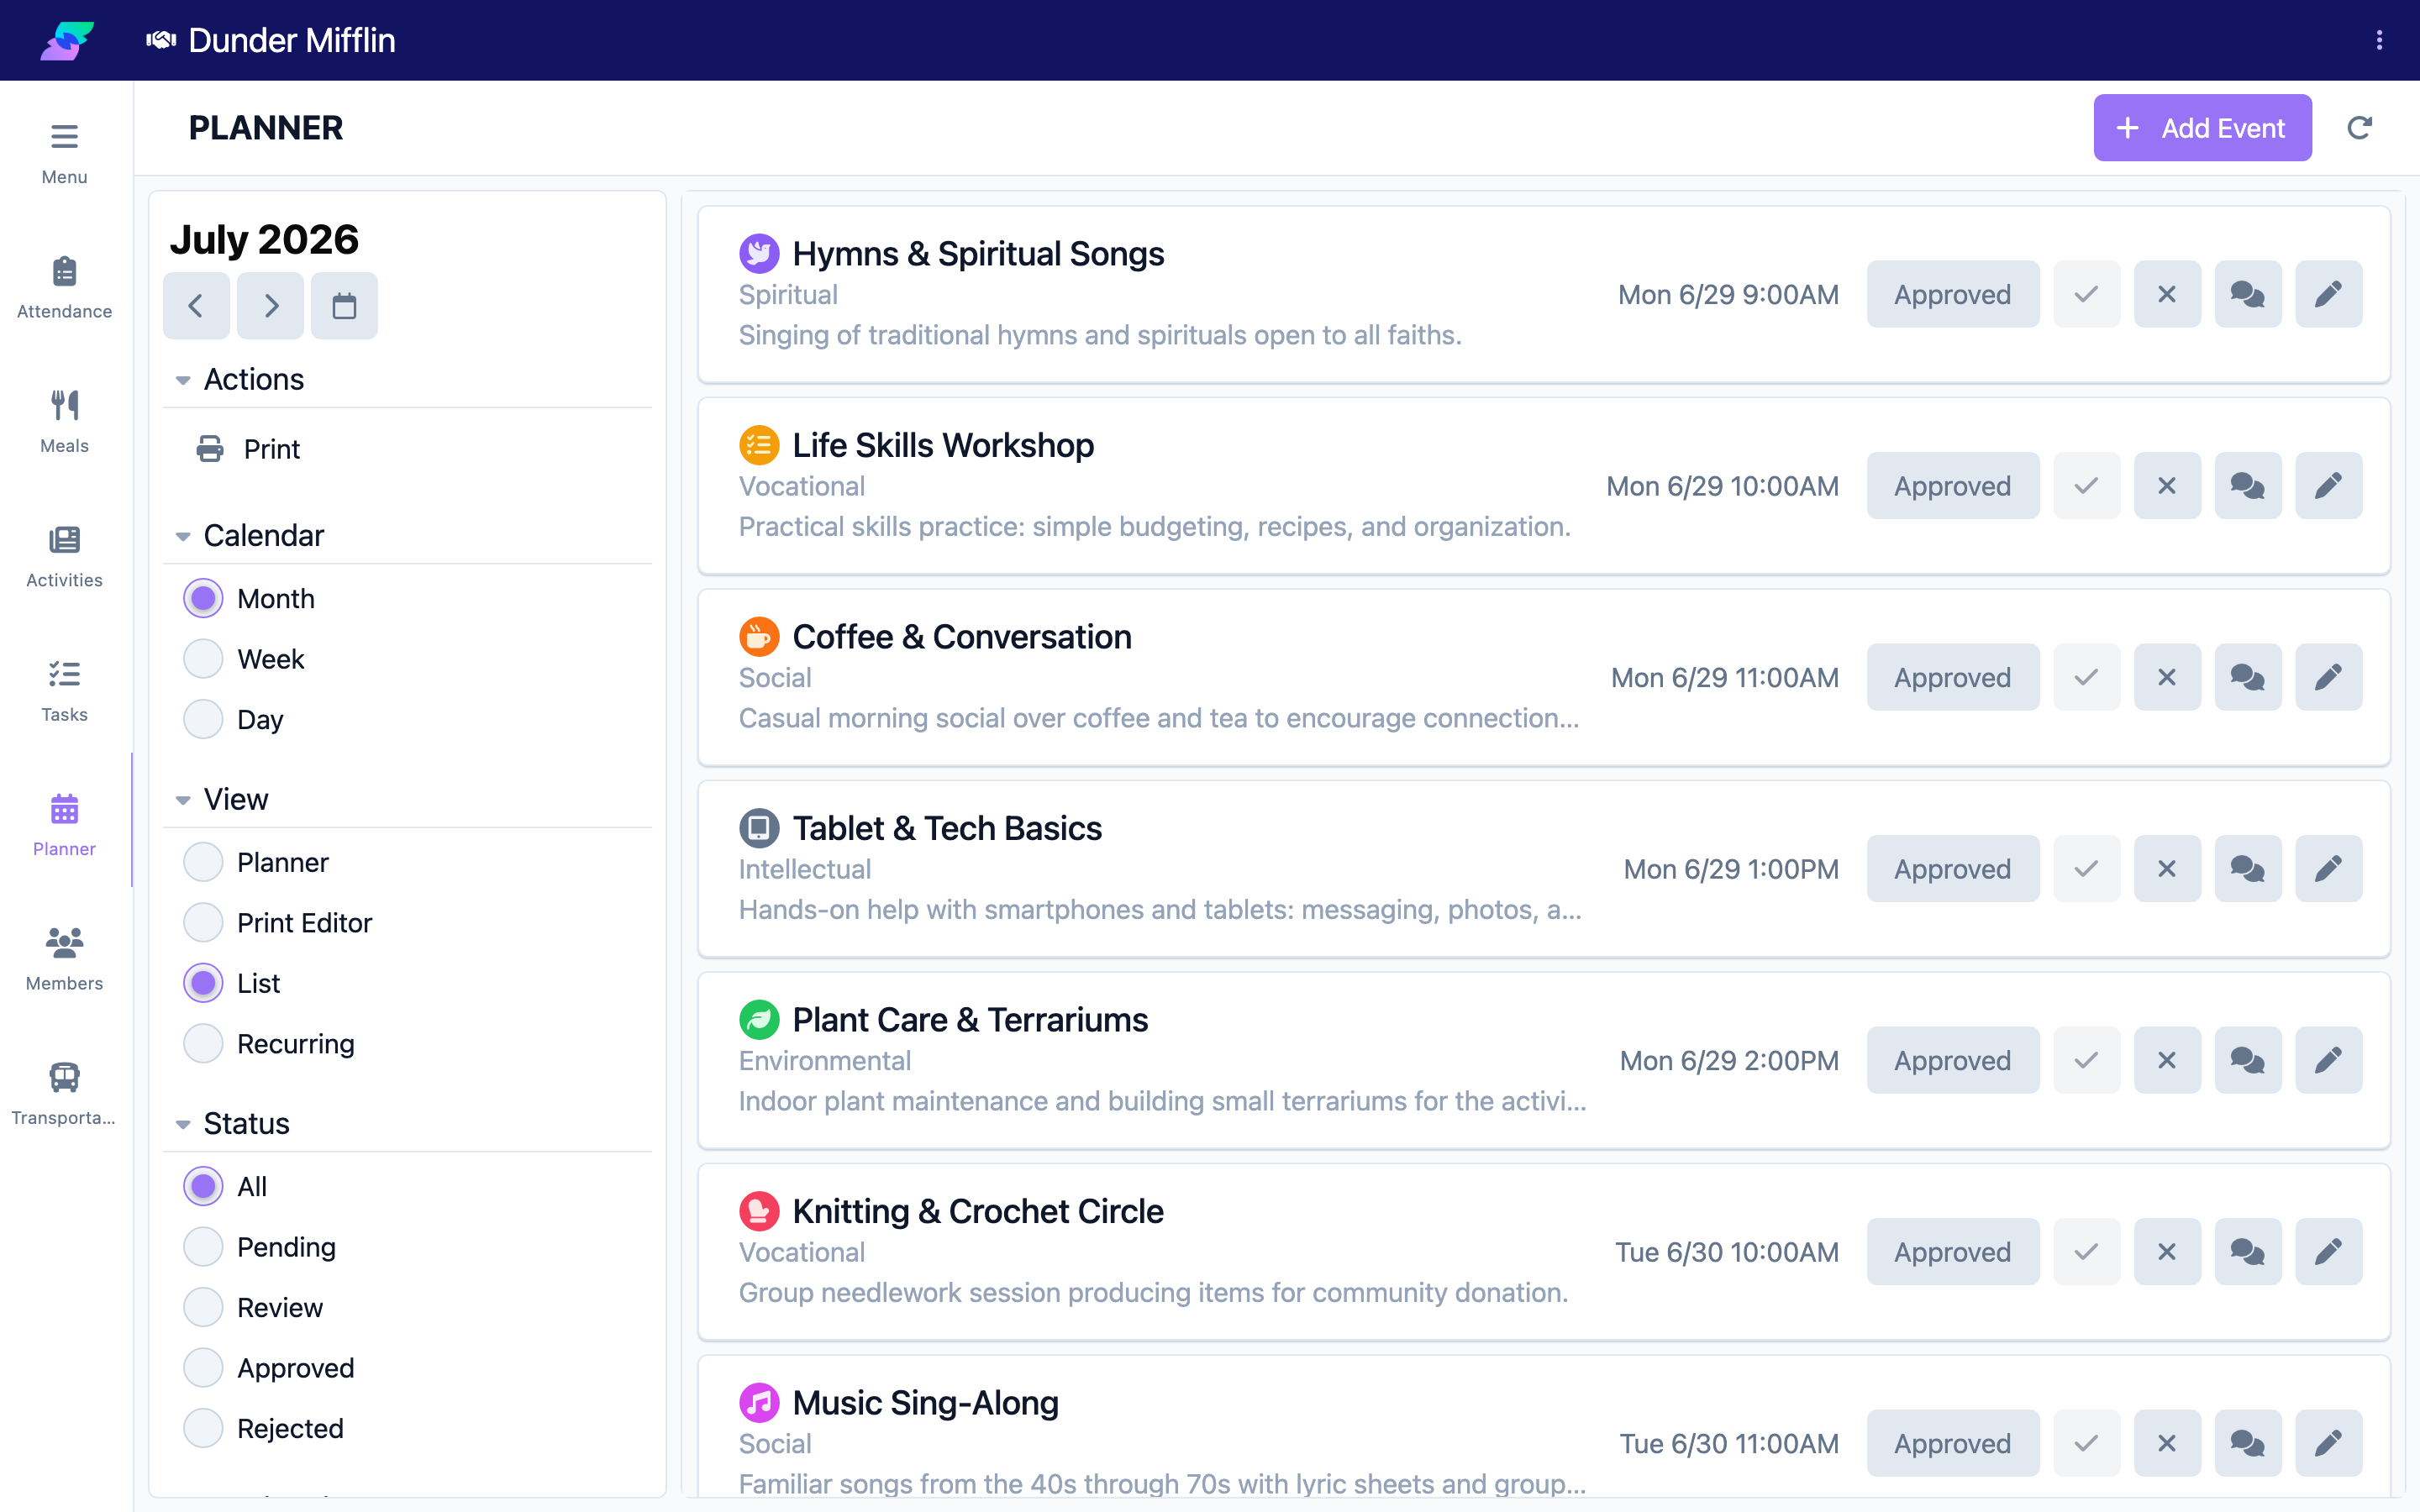2420x1512 pixels.
Task: Filter status to Pending
Action: (203, 1247)
